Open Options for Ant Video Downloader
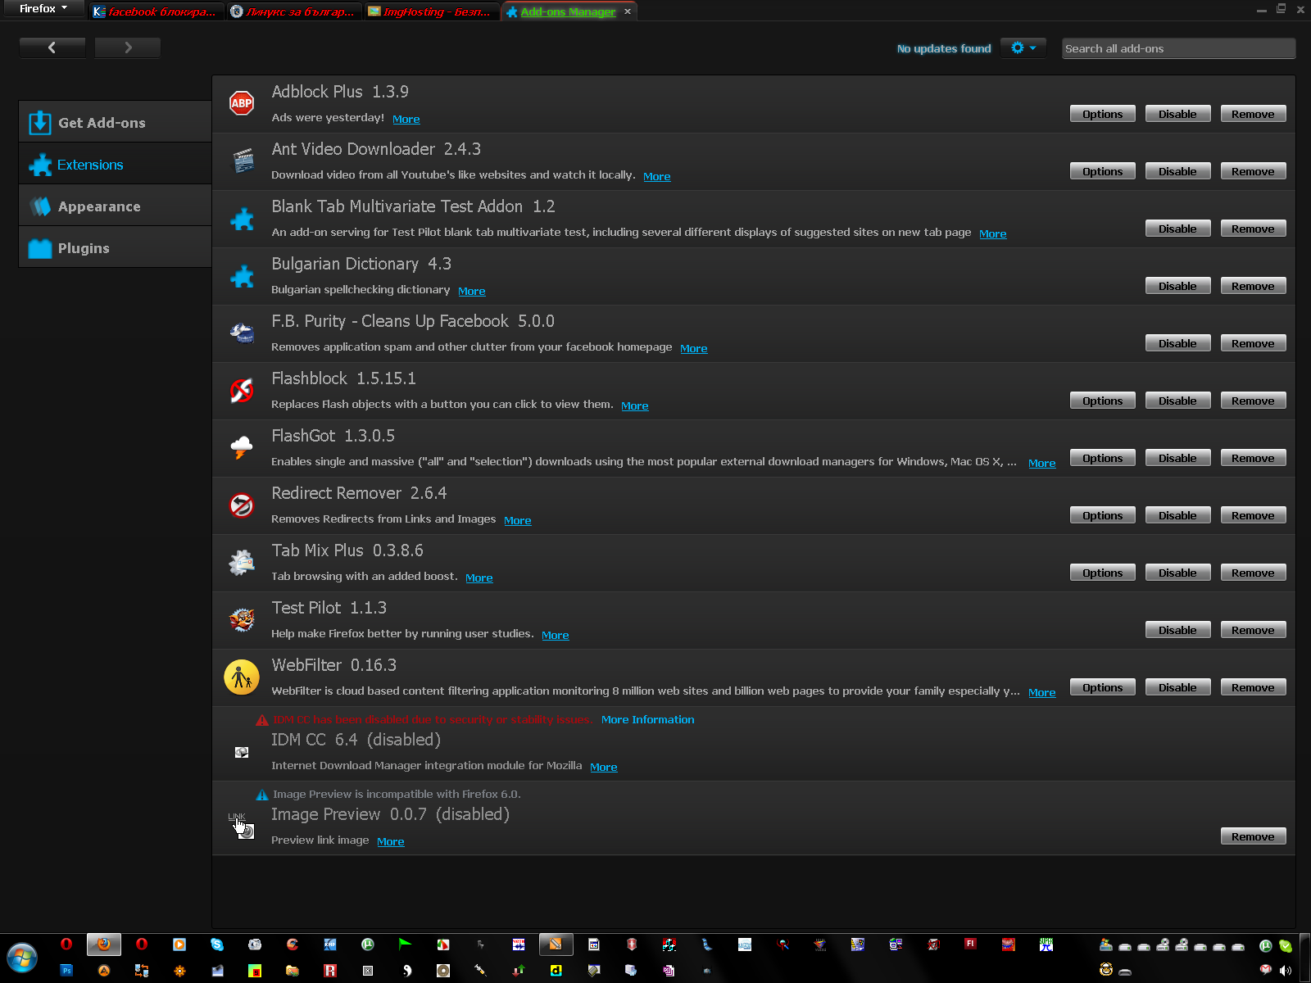The image size is (1311, 983). tap(1102, 171)
